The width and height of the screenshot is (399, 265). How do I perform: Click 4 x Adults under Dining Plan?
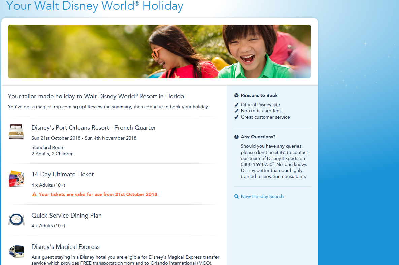[x=48, y=226]
